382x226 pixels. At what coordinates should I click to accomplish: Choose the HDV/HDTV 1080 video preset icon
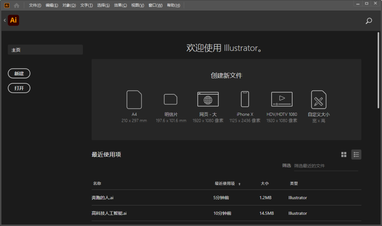pyautogui.click(x=282, y=99)
